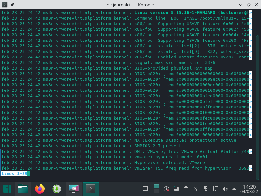Click 'vmware: TSC freq read from hypervisor' line
Image resolution: width=261 pixels, height=196 pixels.
[x=127, y=168]
